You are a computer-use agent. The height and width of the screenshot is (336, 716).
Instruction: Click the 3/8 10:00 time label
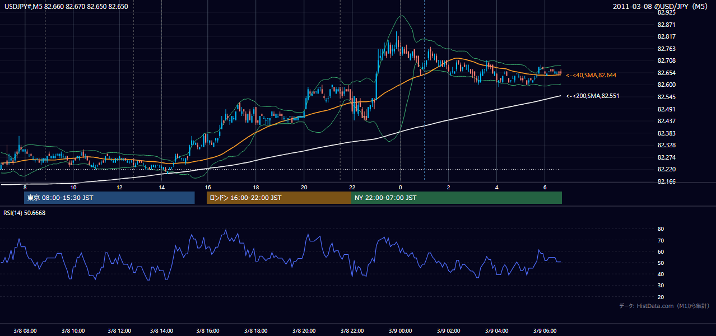coord(73,331)
